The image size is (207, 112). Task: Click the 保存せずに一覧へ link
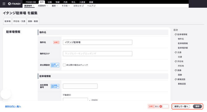tap(13, 106)
